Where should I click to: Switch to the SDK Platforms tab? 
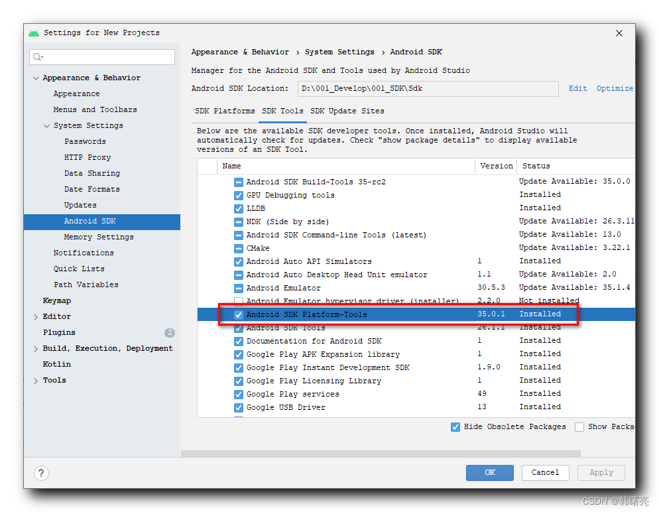pyautogui.click(x=225, y=111)
